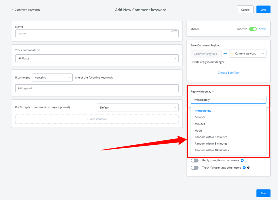Click Choose Sub Flow link
278x200 pixels.
click(229, 73)
